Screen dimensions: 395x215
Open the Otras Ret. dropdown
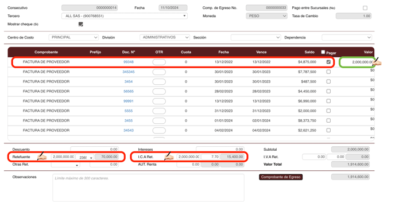point(65,165)
